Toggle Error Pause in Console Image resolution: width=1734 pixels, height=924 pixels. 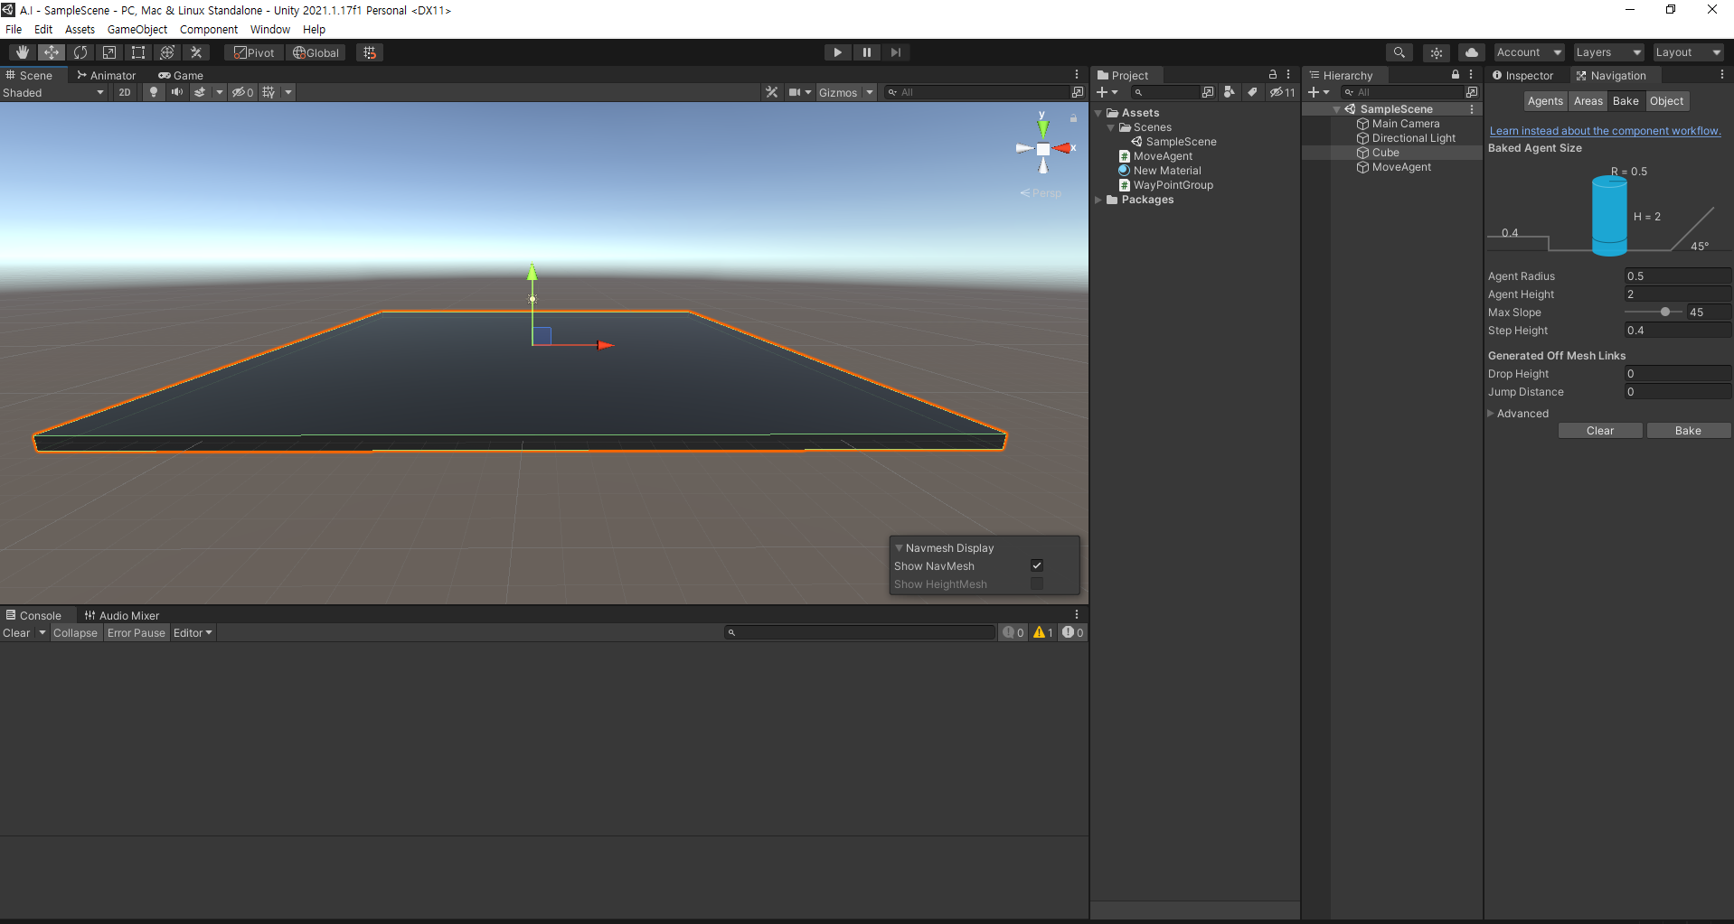pyautogui.click(x=137, y=633)
